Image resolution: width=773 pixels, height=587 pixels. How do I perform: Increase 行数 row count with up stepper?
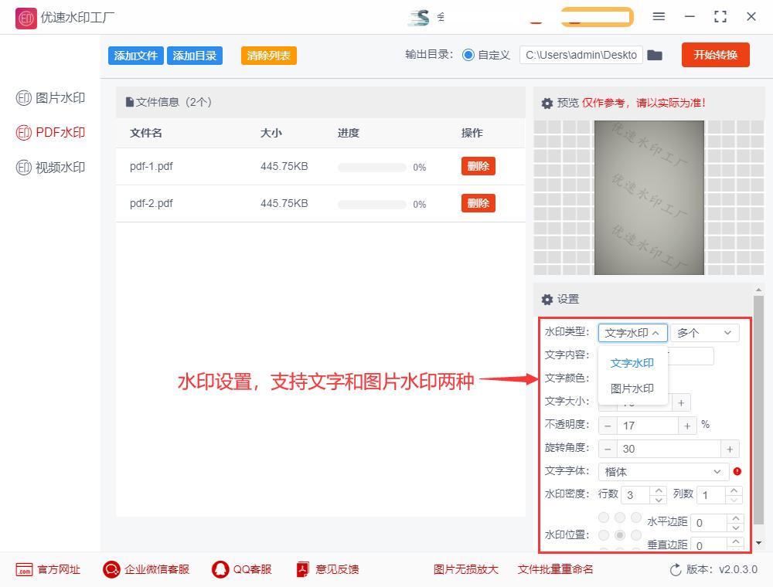pyautogui.click(x=659, y=490)
